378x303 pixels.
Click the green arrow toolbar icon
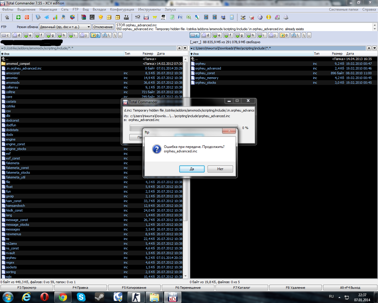[18, 17]
